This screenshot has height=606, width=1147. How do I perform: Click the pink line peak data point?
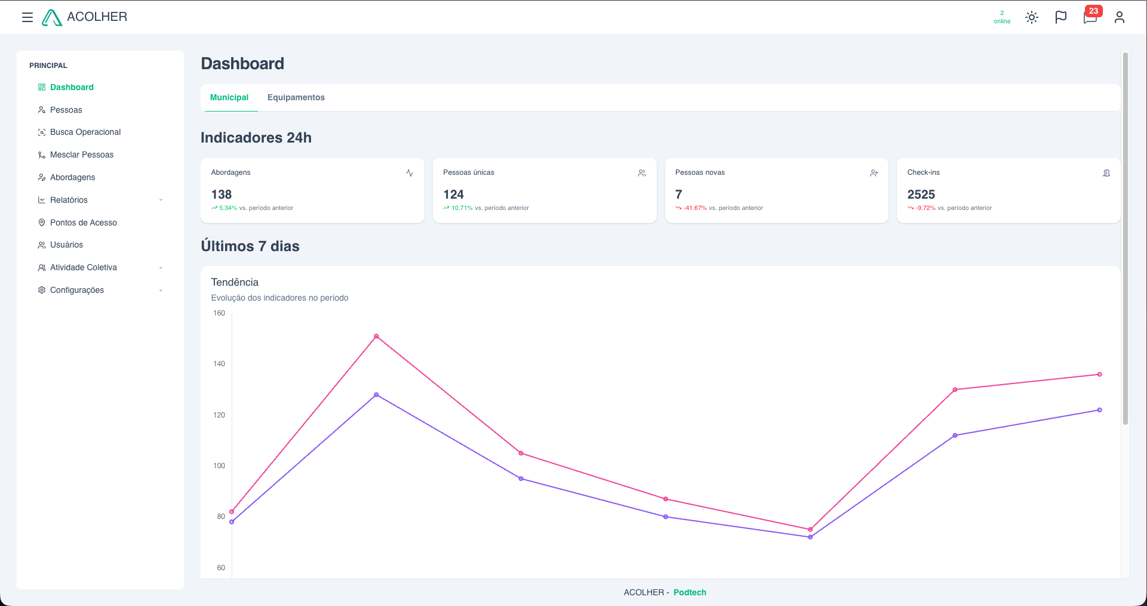(x=376, y=336)
